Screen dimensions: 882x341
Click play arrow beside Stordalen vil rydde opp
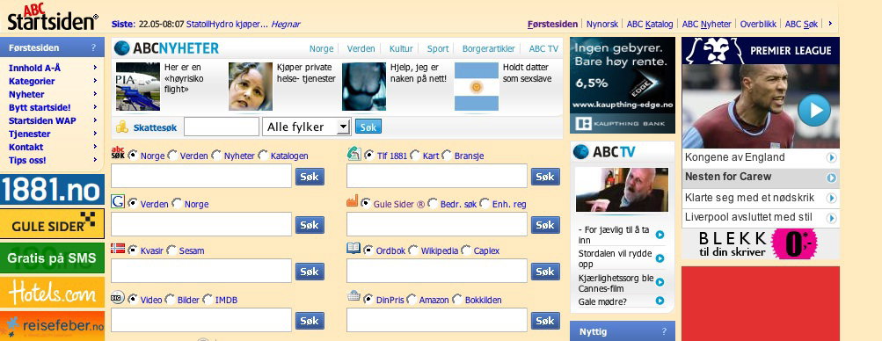[x=660, y=258]
